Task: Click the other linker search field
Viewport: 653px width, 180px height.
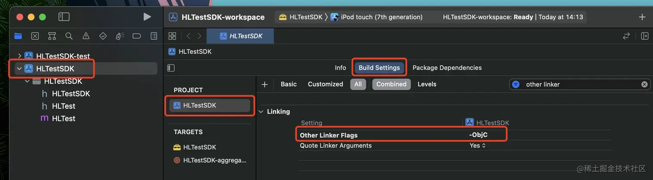Action: [580, 84]
